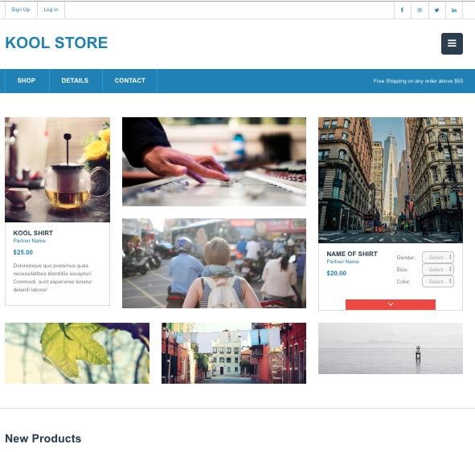The height and width of the screenshot is (452, 475).
Task: Expand the red chevron bar under Name of Shirt
Action: pos(391,304)
